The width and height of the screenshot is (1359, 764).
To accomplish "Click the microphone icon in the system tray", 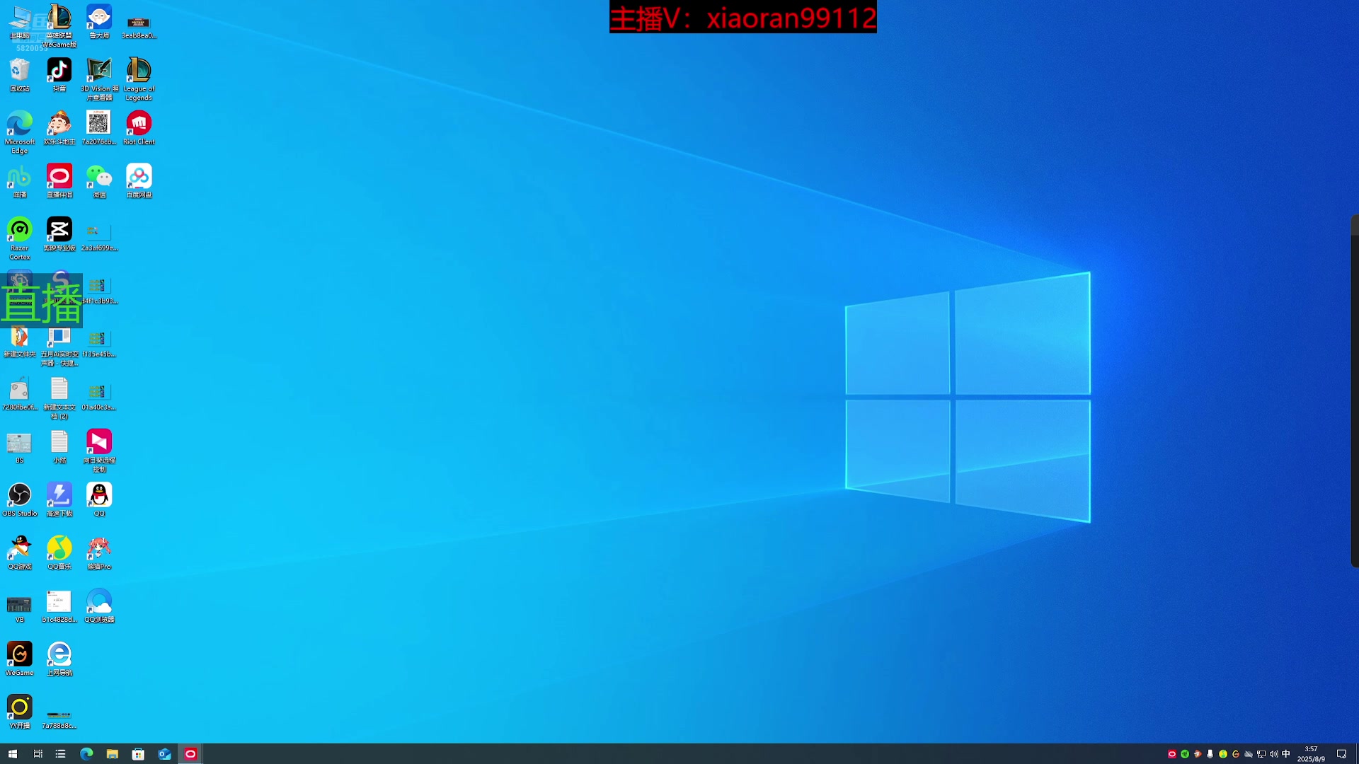I will coord(1210,754).
